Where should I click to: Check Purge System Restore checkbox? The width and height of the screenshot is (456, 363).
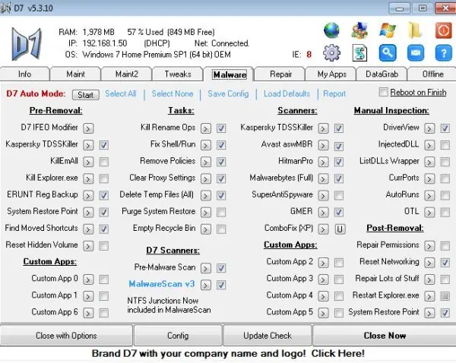pos(221,212)
